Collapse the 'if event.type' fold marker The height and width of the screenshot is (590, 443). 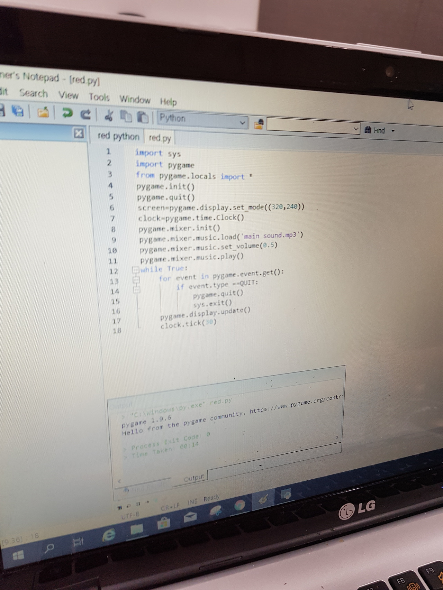[x=137, y=289]
